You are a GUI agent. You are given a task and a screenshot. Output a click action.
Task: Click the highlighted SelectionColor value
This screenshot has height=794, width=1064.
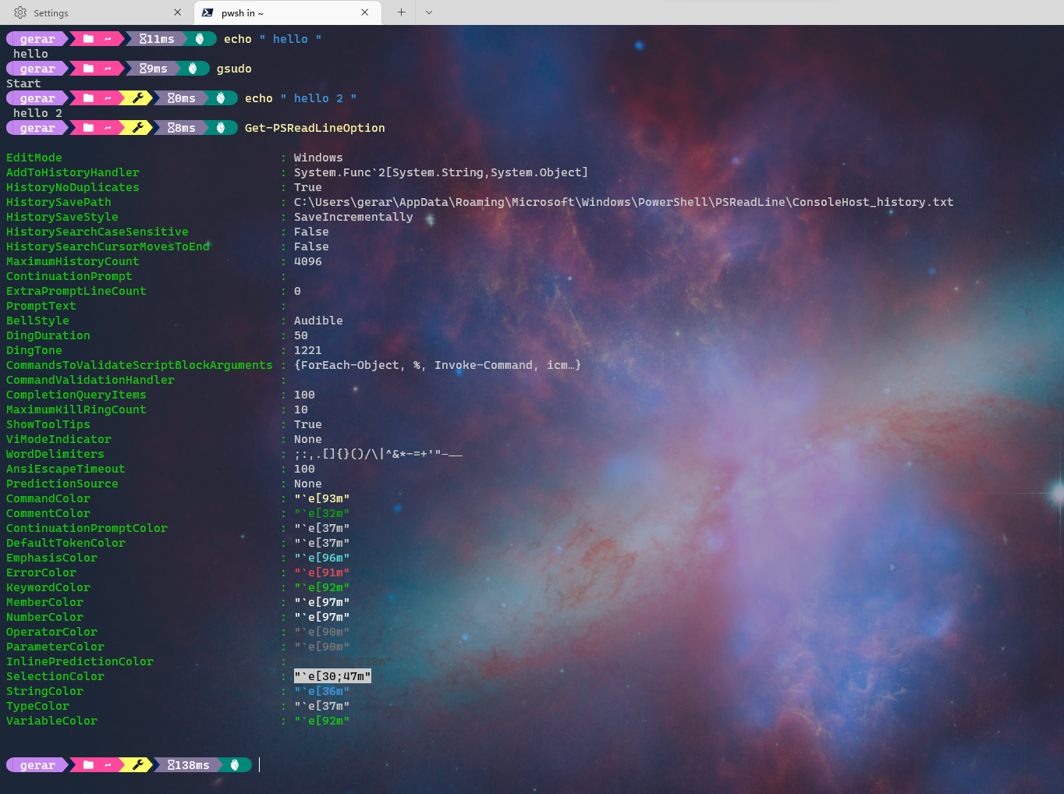pyautogui.click(x=332, y=676)
